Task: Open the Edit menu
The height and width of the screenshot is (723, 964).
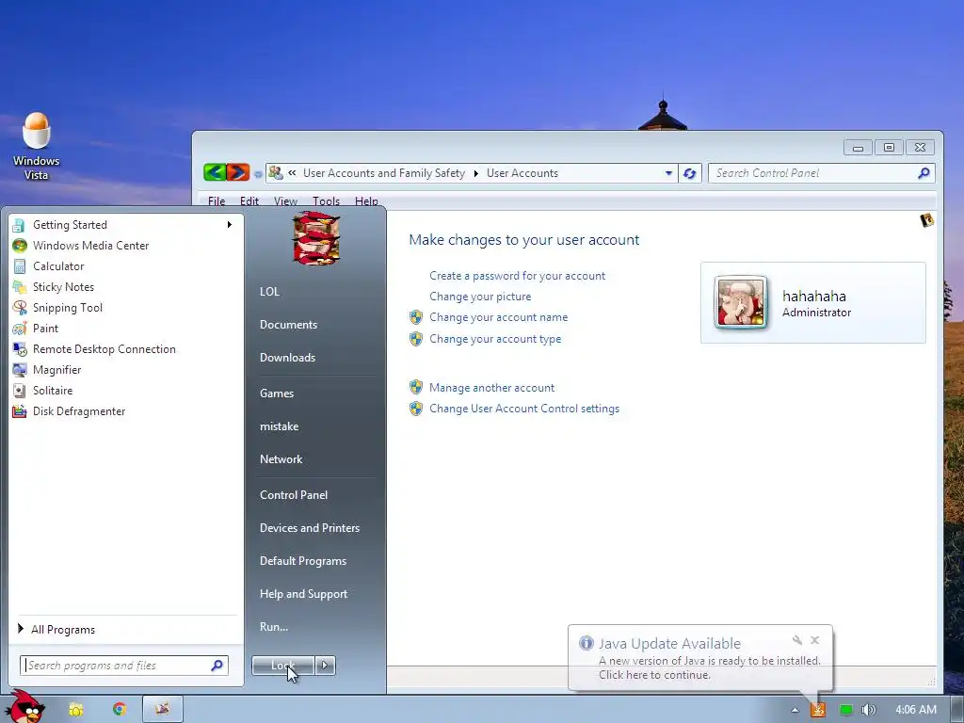Action: tap(249, 201)
